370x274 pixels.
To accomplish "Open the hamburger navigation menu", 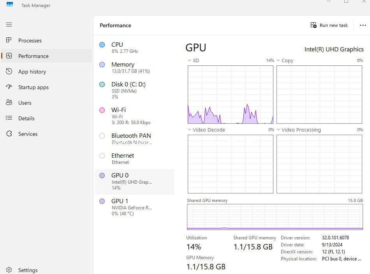I will (9, 25).
